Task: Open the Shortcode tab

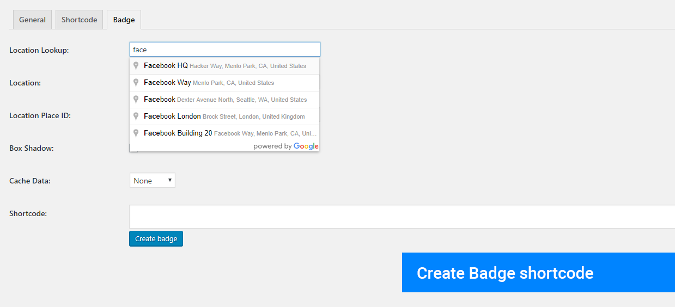Action: (79, 20)
